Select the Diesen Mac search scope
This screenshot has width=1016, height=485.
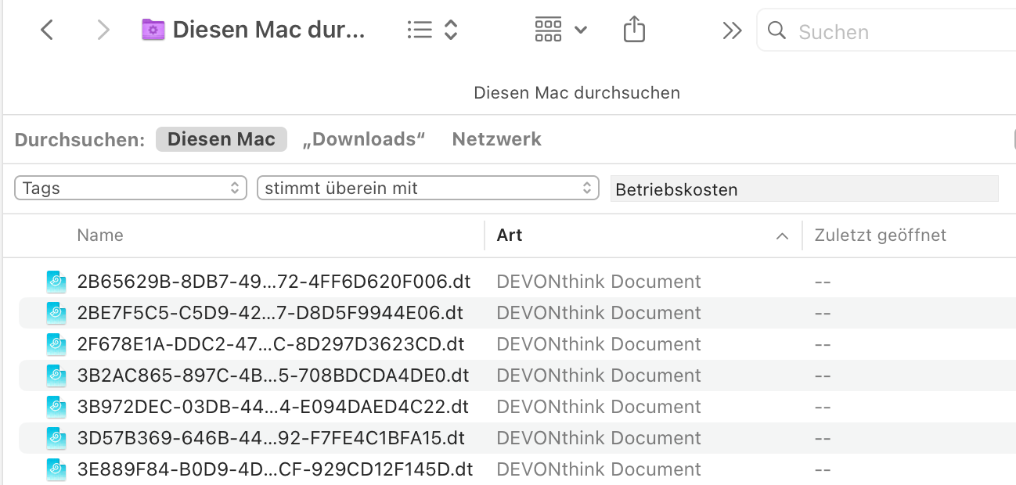click(222, 139)
